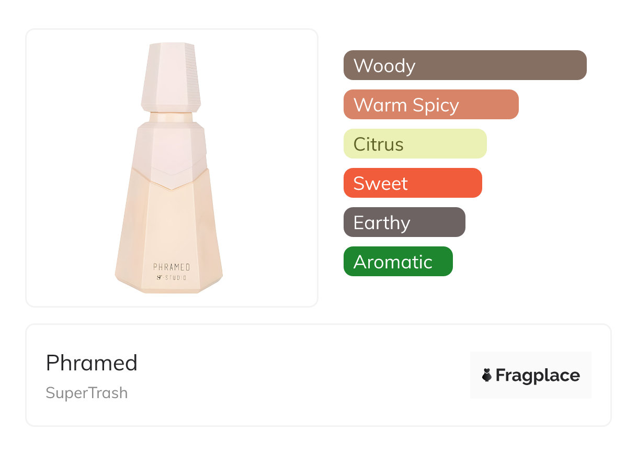Click the Fragplace bottle icon in logo
Screen dimensions: 637x452
point(487,375)
